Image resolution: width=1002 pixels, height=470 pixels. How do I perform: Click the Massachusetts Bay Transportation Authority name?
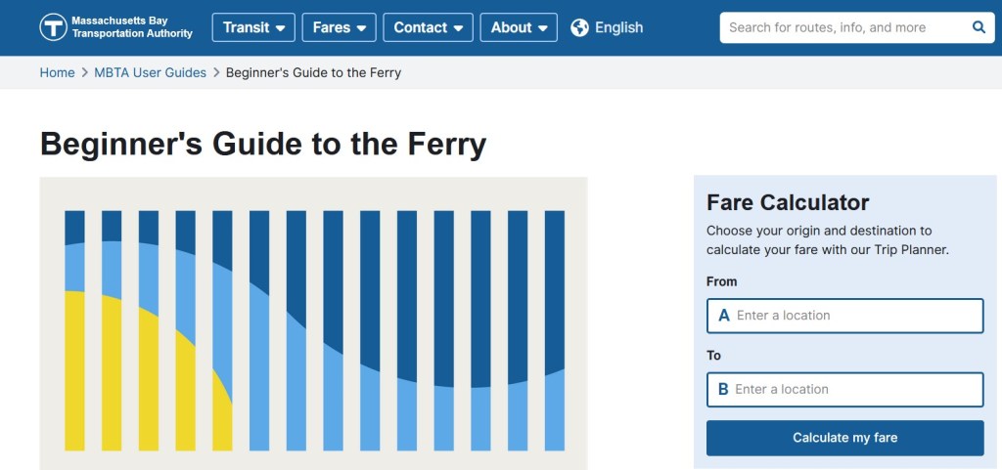pos(132,27)
